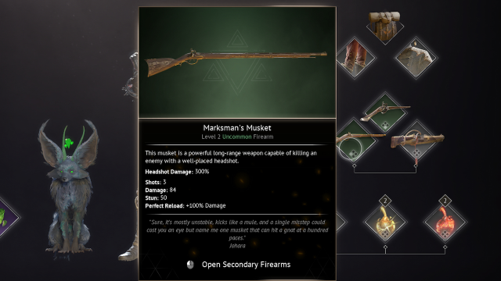This screenshot has width=501, height=281.
Task: Pick the heavy mortar cannon slot
Action: tap(416, 140)
